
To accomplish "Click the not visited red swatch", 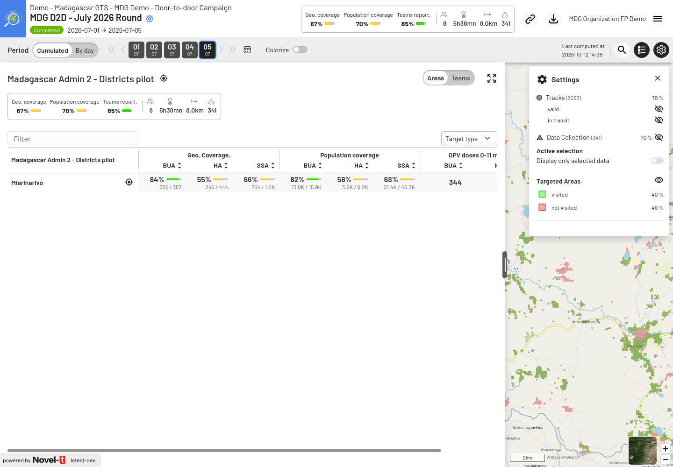I will [542, 207].
